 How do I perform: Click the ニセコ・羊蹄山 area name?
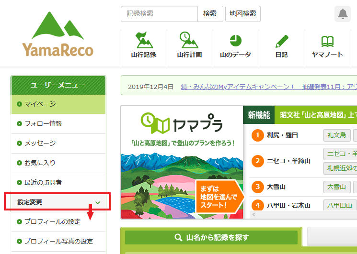pos(288,161)
